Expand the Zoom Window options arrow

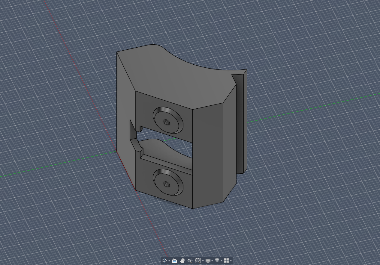[x=203, y=261]
